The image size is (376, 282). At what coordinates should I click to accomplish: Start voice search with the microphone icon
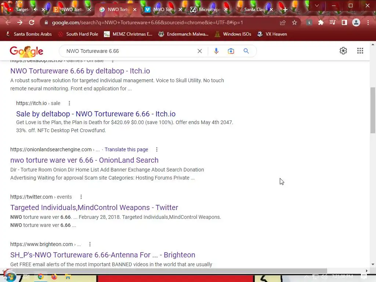coord(216,51)
